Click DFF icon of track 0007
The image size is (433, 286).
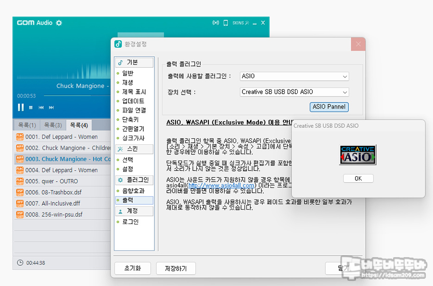coord(20,203)
